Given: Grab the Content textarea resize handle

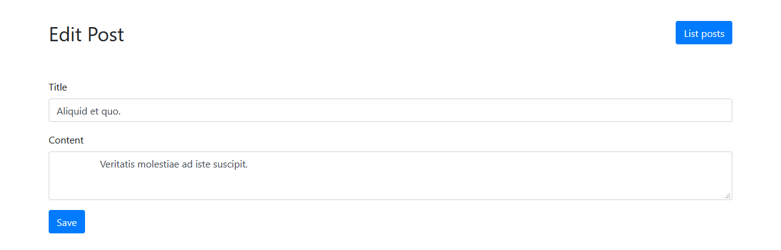Looking at the screenshot, I should 727,196.
